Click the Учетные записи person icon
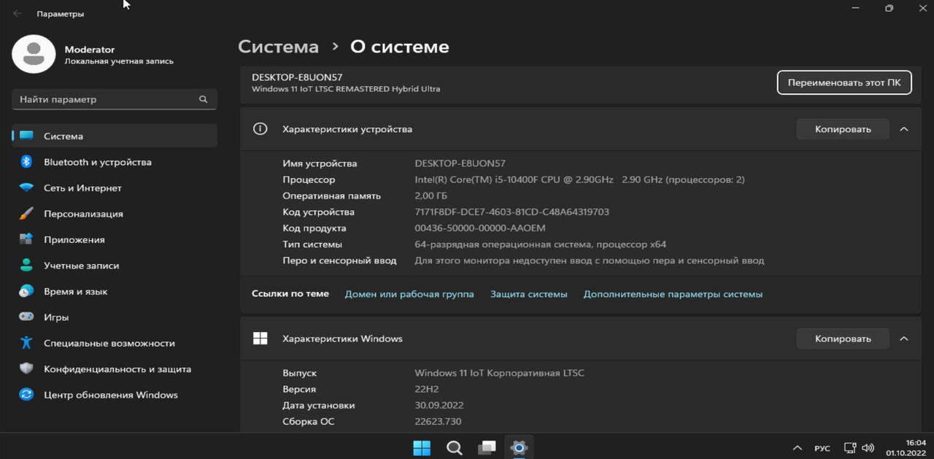934x459 pixels. click(26, 266)
